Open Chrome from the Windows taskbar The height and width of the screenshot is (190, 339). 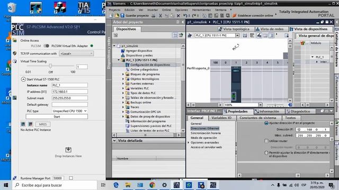tap(152, 185)
